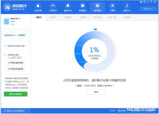Click the green 备份/恢复数据 button
159x114 pixels.
click(x=16, y=94)
